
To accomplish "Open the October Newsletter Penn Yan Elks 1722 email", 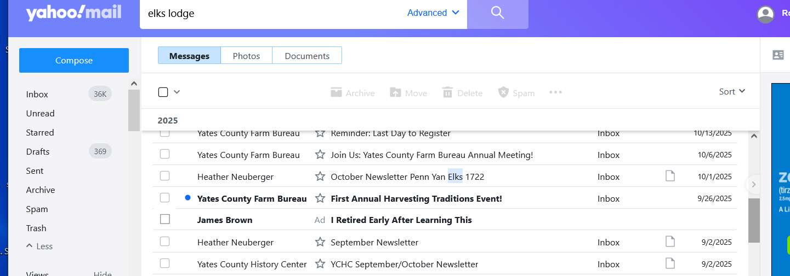I will coord(407,177).
